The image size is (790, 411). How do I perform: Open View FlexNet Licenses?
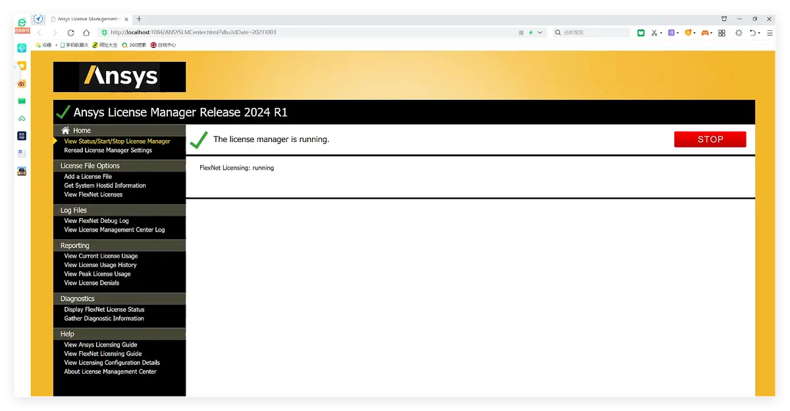click(x=93, y=195)
